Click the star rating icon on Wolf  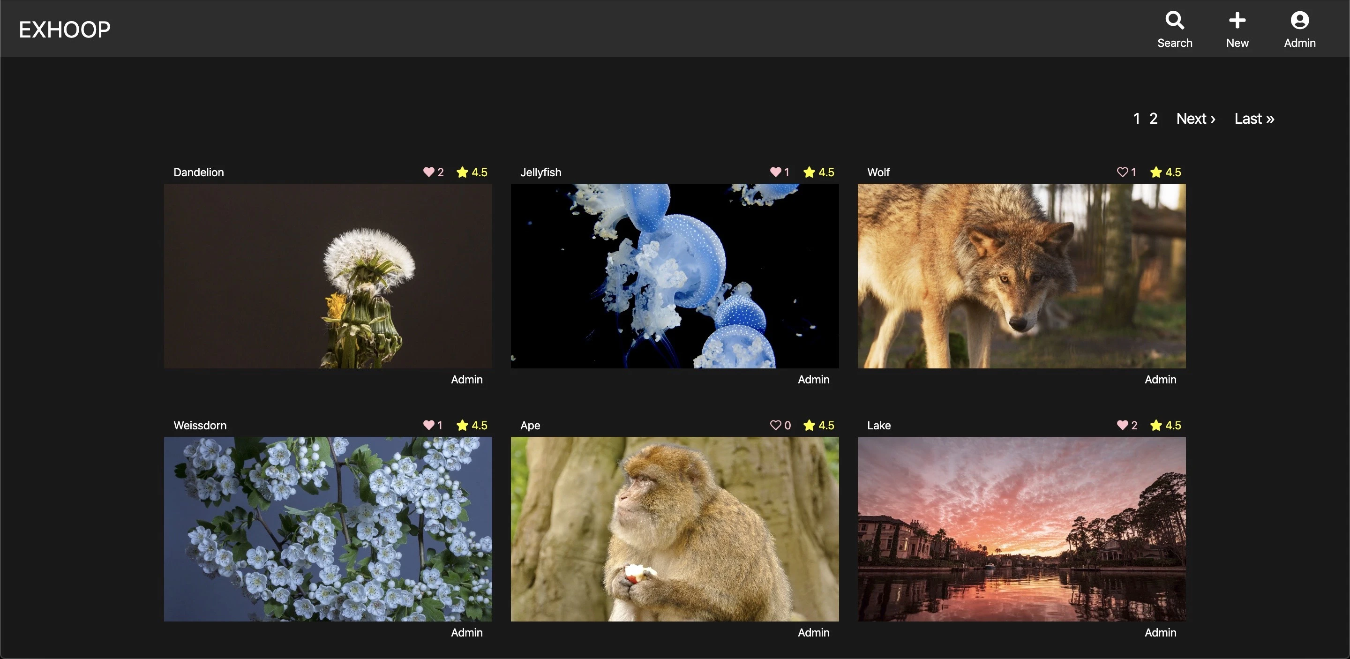[x=1155, y=172]
